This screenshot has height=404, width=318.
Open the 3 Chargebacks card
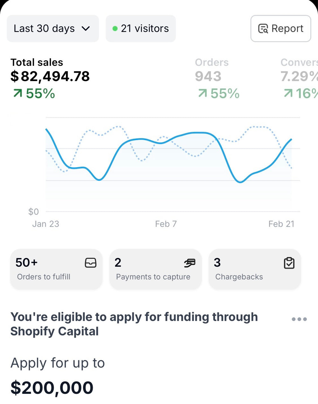click(255, 269)
